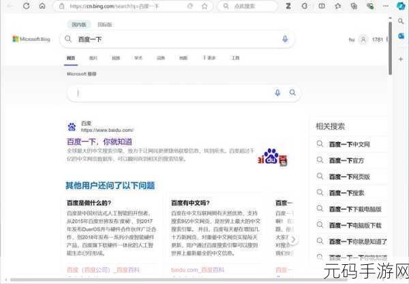Click the vertical page scrollbar

click(390, 48)
